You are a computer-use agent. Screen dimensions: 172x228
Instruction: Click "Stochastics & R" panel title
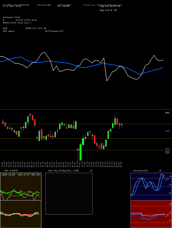[140, 171]
